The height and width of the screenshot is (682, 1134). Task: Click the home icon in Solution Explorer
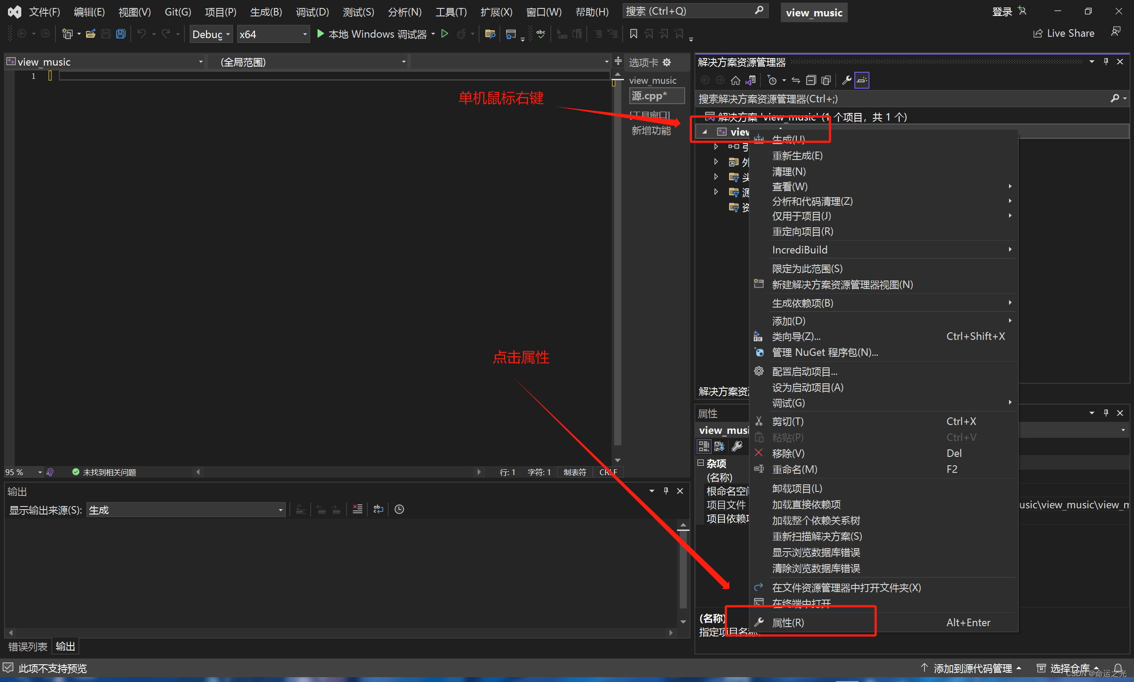pyautogui.click(x=735, y=80)
